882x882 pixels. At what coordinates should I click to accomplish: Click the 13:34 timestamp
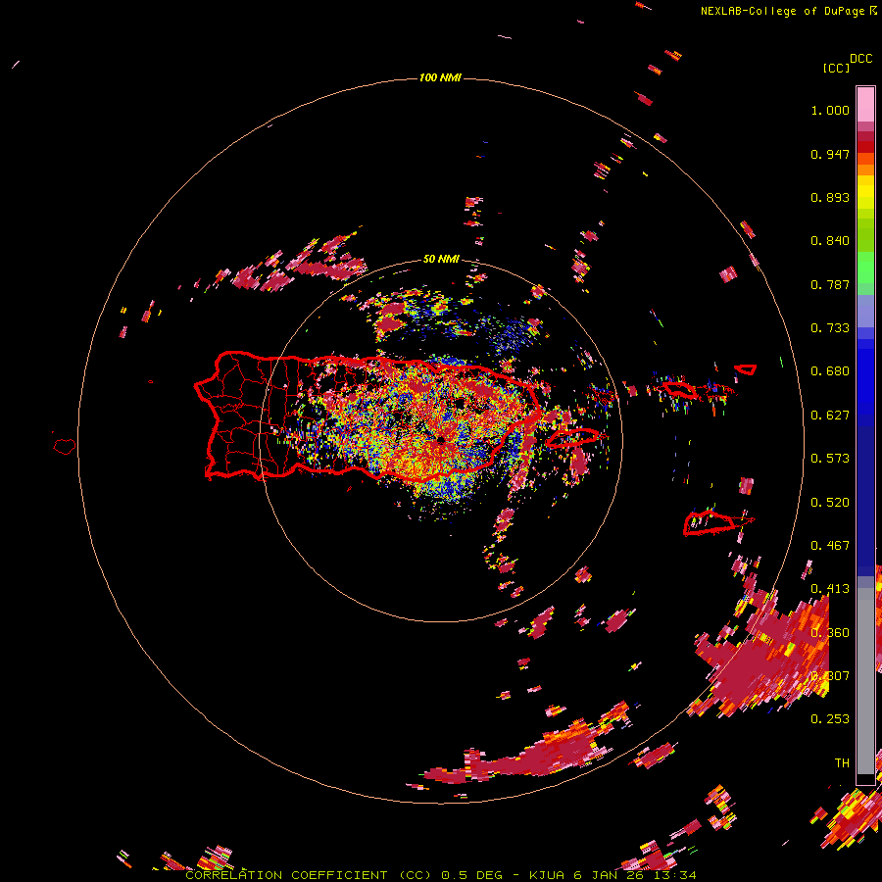coord(674,875)
